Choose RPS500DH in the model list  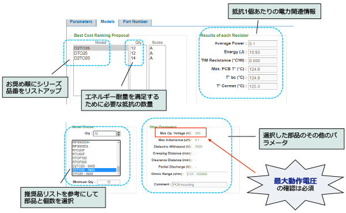(94, 142)
